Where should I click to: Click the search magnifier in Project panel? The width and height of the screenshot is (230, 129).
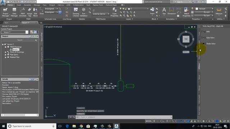tap(36, 40)
